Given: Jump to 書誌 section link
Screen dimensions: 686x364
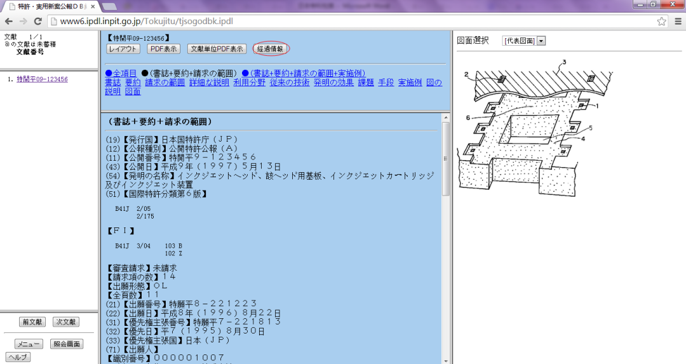Looking at the screenshot, I should (113, 82).
